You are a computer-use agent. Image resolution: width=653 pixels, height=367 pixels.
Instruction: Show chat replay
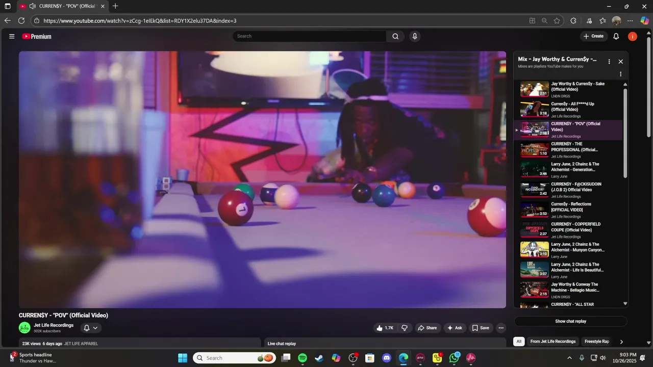tap(570, 321)
